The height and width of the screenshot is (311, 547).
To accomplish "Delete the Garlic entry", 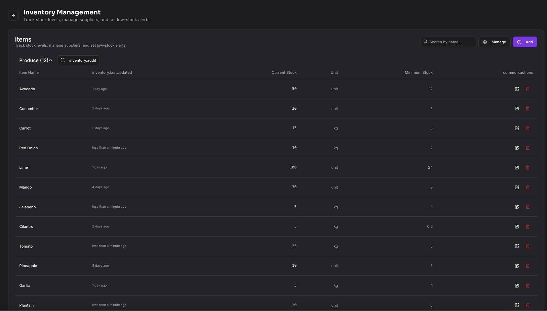I will tap(528, 286).
